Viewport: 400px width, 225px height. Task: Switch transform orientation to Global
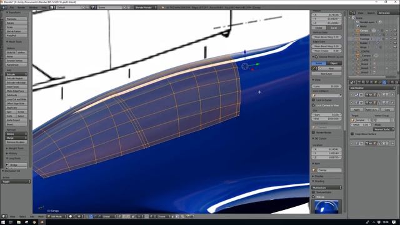[319, 27]
